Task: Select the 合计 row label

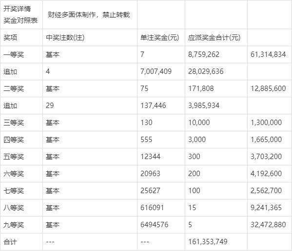Action: (x=10, y=242)
